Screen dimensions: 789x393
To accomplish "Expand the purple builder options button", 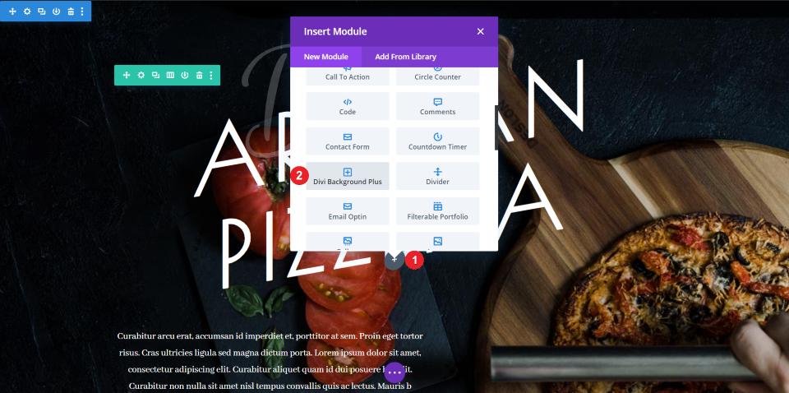I will tap(394, 372).
